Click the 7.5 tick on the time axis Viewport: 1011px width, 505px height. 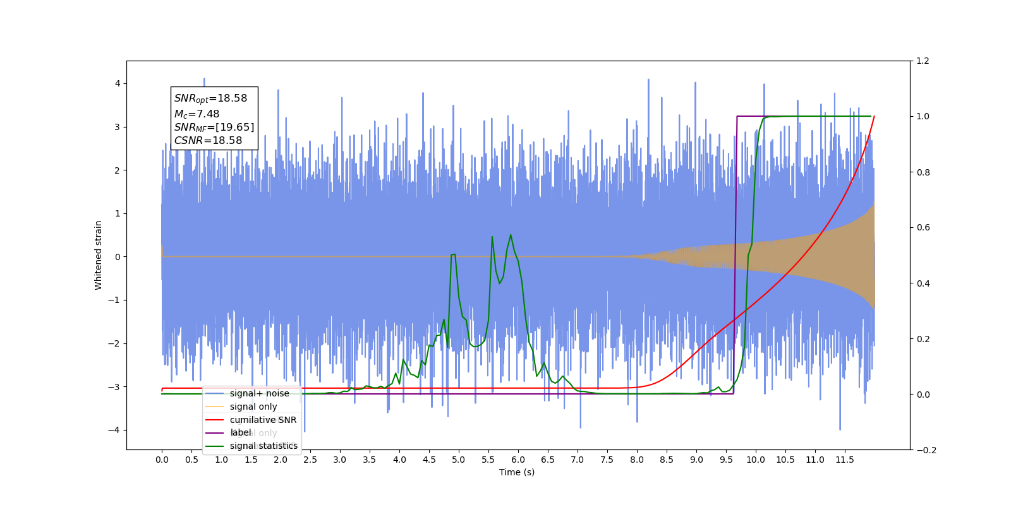point(607,460)
